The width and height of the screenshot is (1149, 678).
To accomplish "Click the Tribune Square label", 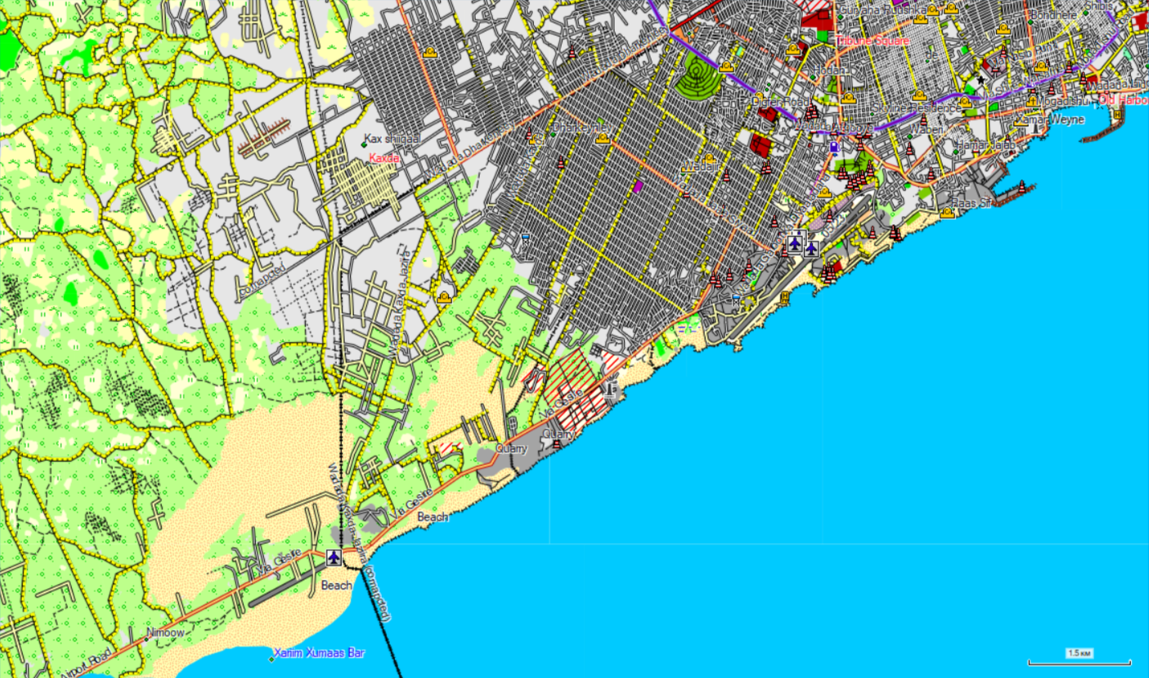I will tap(872, 40).
